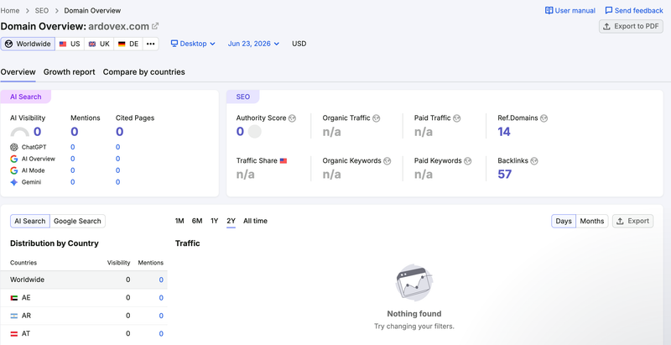The height and width of the screenshot is (345, 671).
Task: Open the Overview tab
Action: 18,72
